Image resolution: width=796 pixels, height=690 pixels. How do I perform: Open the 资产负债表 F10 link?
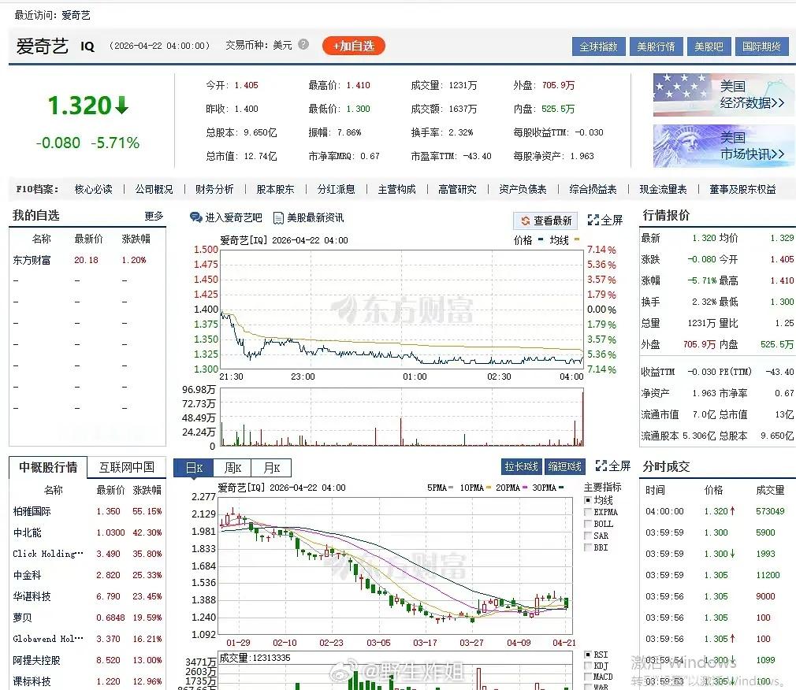point(523,189)
